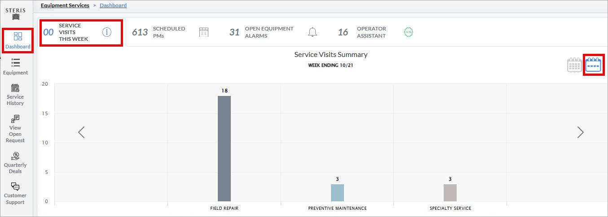Go to next week chevron
608x217 pixels.
[x=580, y=132]
